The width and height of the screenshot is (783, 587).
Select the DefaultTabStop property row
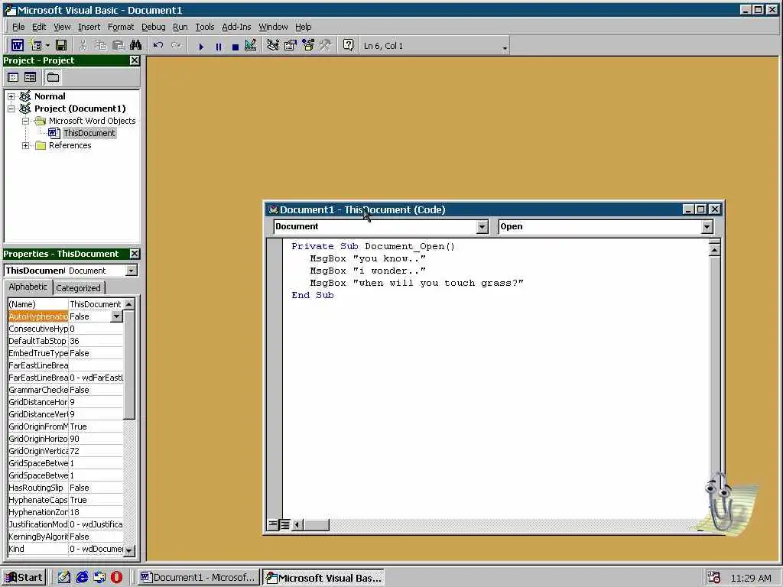pyautogui.click(x=66, y=341)
